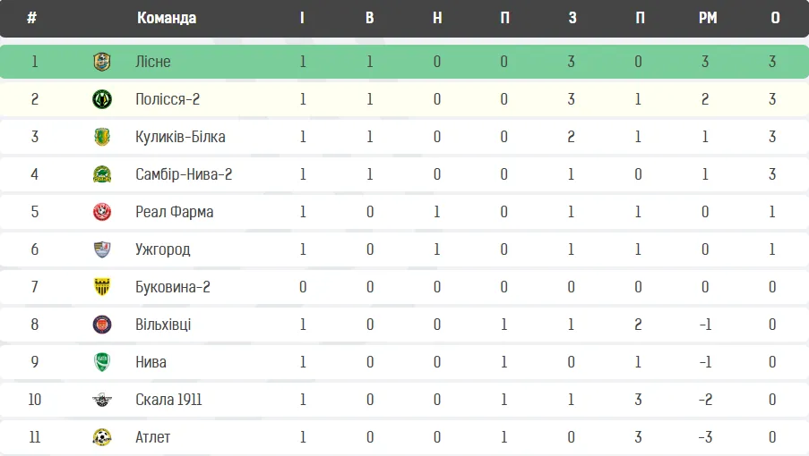
Task: Select the Куликів-Білка team emblem
Action: pos(102,137)
